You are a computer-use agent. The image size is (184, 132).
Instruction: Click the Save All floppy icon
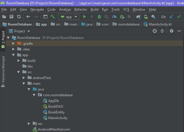[11, 17]
